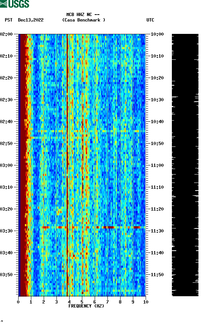Click the '10:50' UTC time label
Screen dimensions: 201x325
click(157, 144)
